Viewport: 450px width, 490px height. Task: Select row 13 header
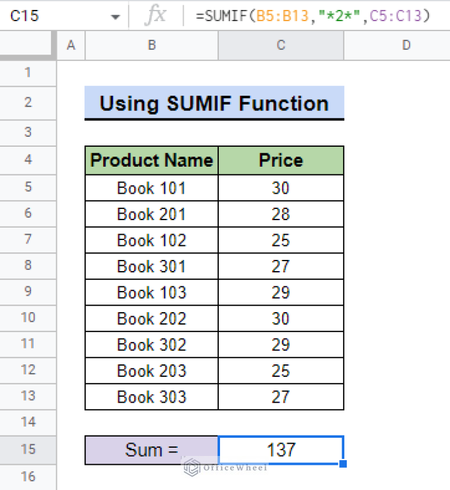[28, 397]
